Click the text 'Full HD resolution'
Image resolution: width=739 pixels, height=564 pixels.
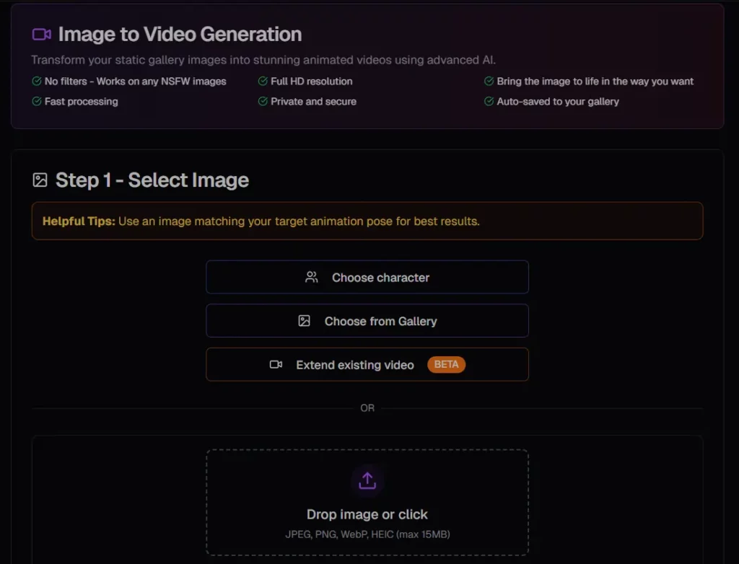tap(312, 81)
